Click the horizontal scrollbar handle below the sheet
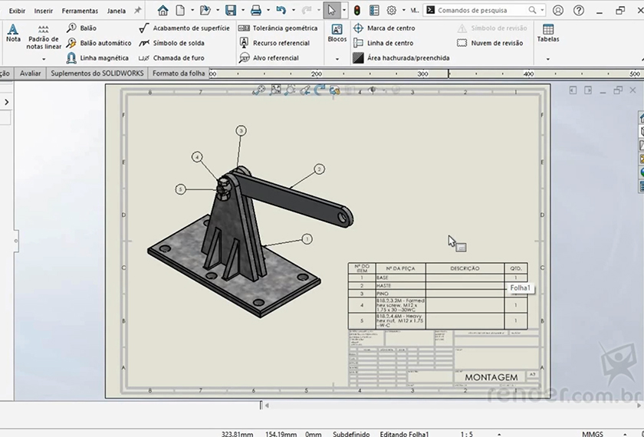 coord(261,405)
